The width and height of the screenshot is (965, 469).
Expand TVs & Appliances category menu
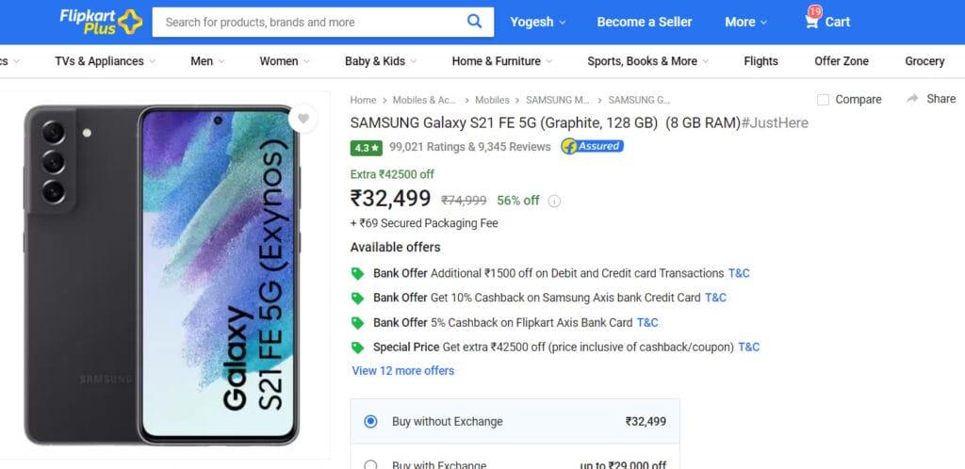pyautogui.click(x=106, y=61)
